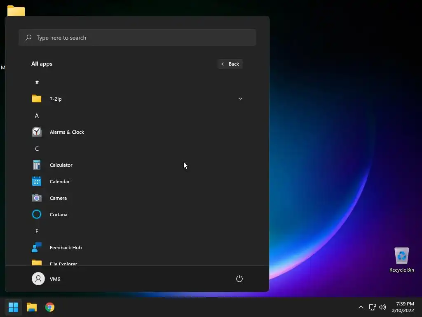
Task: Click the 'Camera' app name
Action: [58, 198]
